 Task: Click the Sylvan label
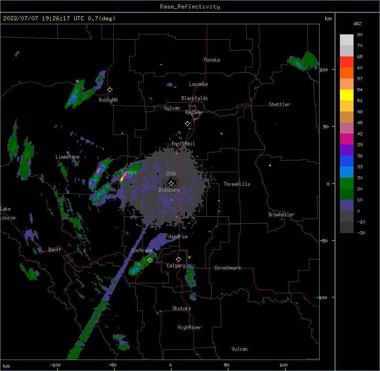(172, 108)
